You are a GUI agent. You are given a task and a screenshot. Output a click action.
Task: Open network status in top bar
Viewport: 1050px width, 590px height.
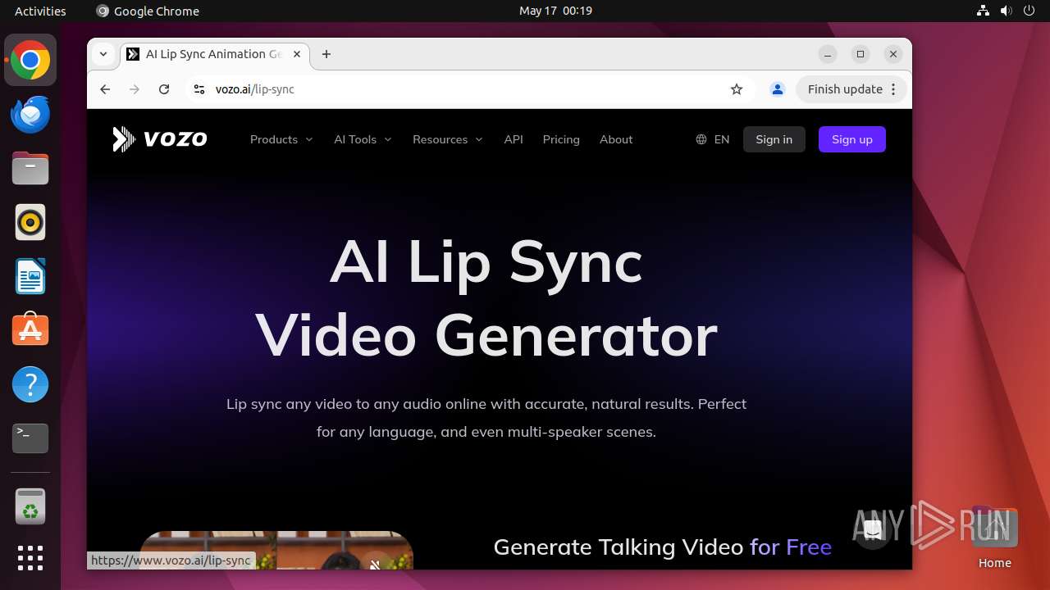tap(983, 11)
